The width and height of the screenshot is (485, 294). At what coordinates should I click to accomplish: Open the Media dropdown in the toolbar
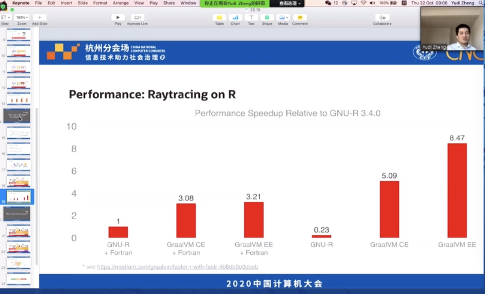283,18
